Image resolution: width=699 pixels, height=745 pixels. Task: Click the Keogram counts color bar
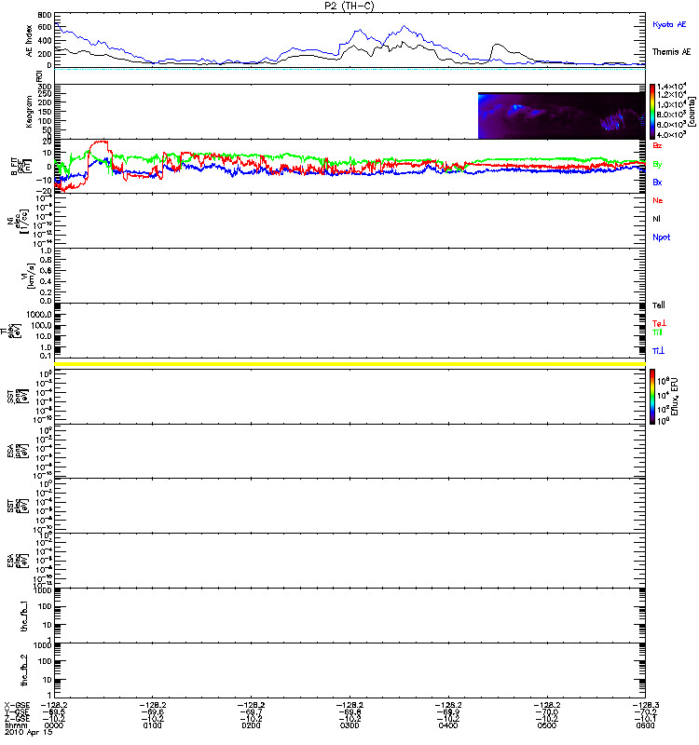[x=652, y=112]
